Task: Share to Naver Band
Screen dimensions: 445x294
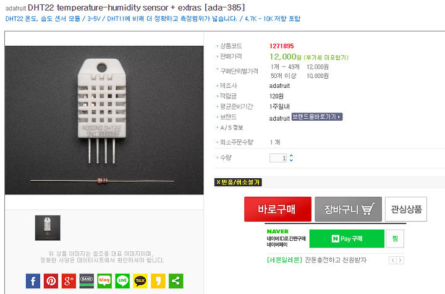Action: click(x=87, y=281)
